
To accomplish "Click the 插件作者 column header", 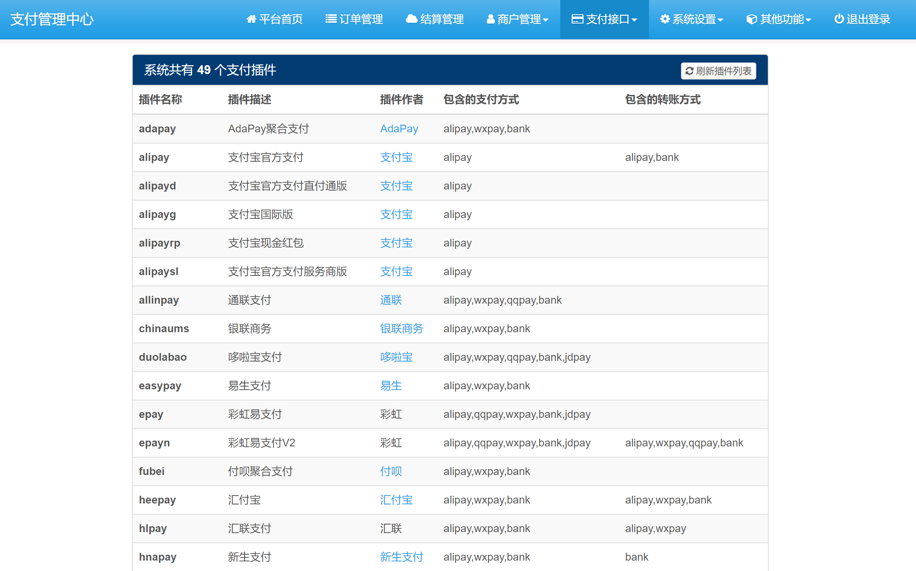I will click(x=402, y=100).
